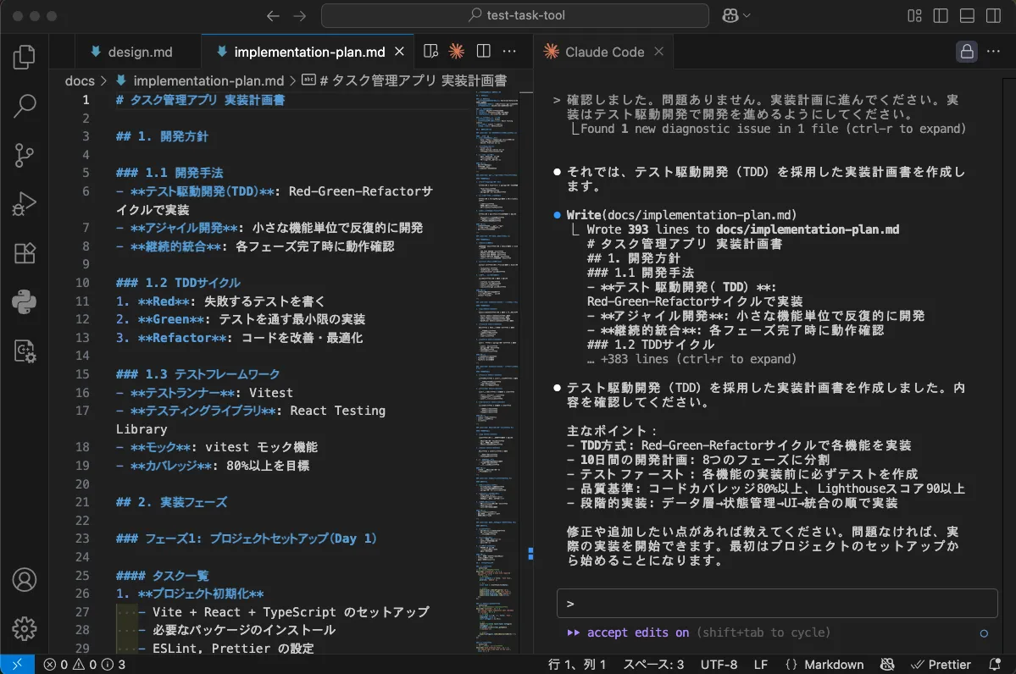
Task: Open the Markdown language mode selector
Action: [824, 665]
